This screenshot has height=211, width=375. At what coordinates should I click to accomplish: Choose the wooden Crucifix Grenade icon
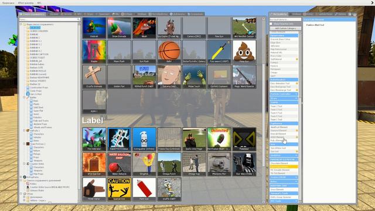point(94,77)
